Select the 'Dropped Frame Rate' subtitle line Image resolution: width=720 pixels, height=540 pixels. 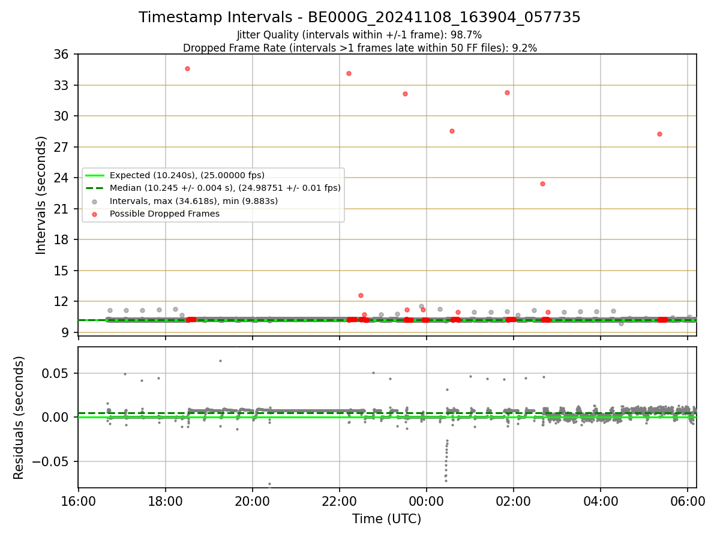point(359,48)
